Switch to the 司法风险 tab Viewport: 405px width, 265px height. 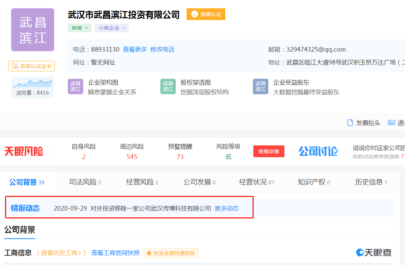(x=85, y=182)
